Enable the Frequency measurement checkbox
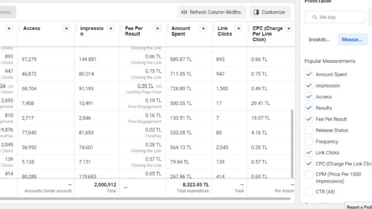The width and height of the screenshot is (372, 209). click(x=309, y=141)
